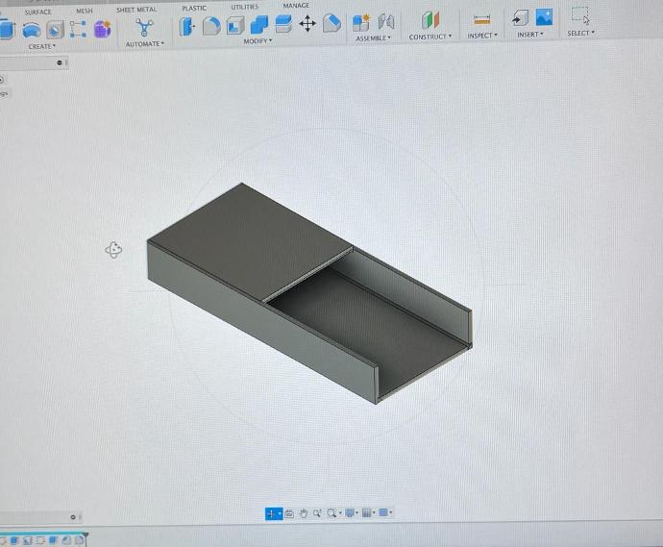Switch to the UTILITIES tab
The height and width of the screenshot is (547, 663).
(244, 7)
